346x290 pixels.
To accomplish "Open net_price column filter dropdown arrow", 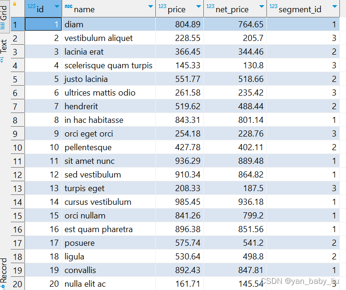I will click(261, 7).
